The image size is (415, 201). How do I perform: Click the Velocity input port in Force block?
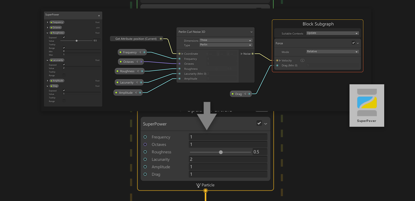pyautogui.click(x=277, y=61)
